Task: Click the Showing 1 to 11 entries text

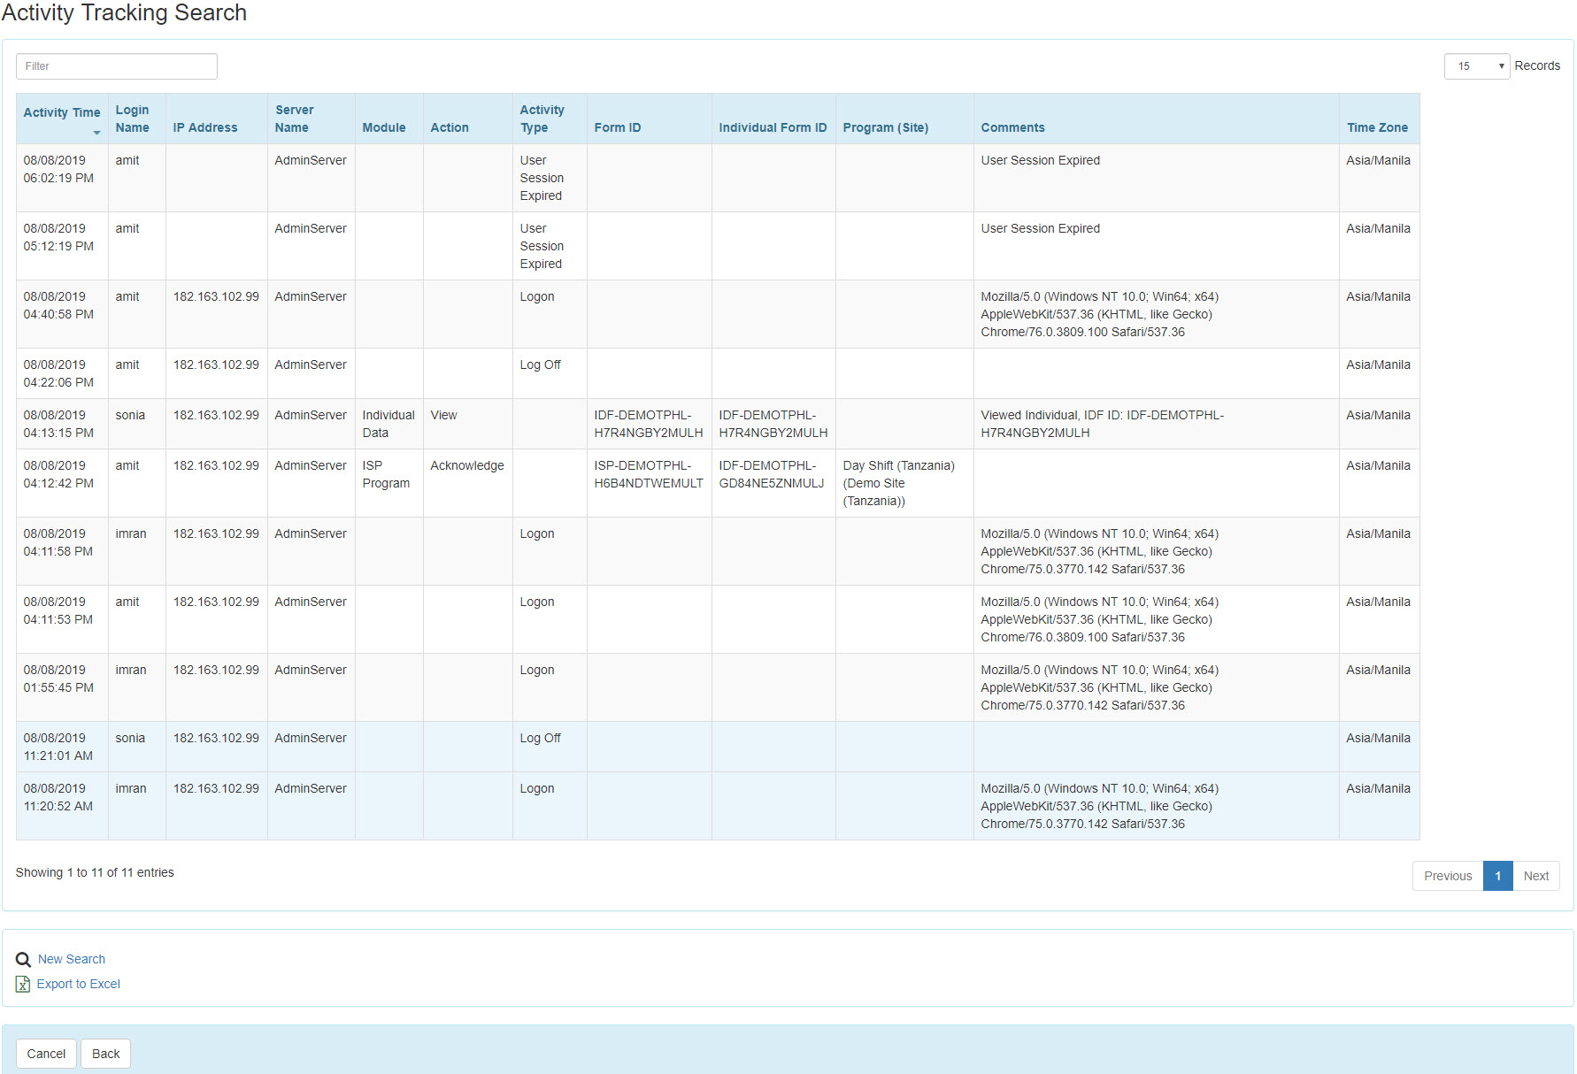Action: pyautogui.click(x=95, y=872)
